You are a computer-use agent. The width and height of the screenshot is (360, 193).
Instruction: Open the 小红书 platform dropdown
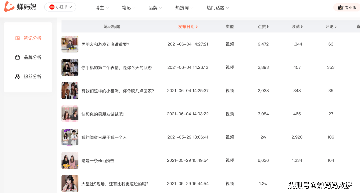click(60, 7)
